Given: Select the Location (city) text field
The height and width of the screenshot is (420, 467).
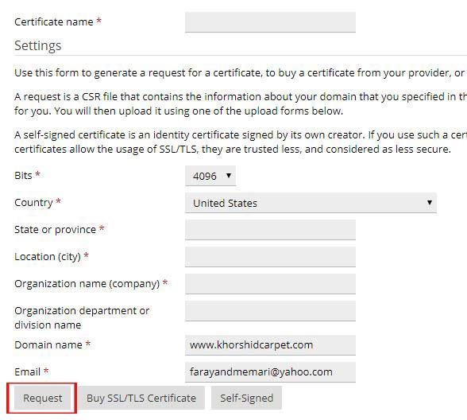Looking at the screenshot, I should point(270,256).
